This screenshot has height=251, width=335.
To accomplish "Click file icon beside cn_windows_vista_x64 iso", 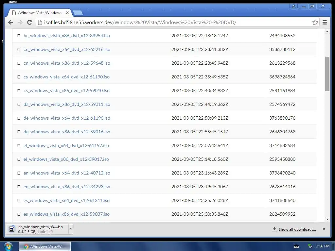I will pyautogui.click(x=19, y=50).
